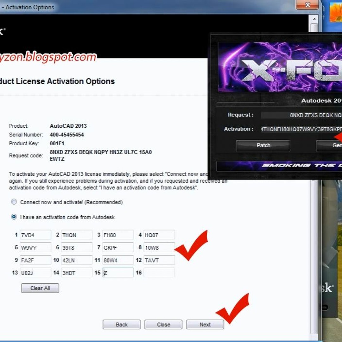Close the Activation Options window with X

pyautogui.click(x=307, y=5)
